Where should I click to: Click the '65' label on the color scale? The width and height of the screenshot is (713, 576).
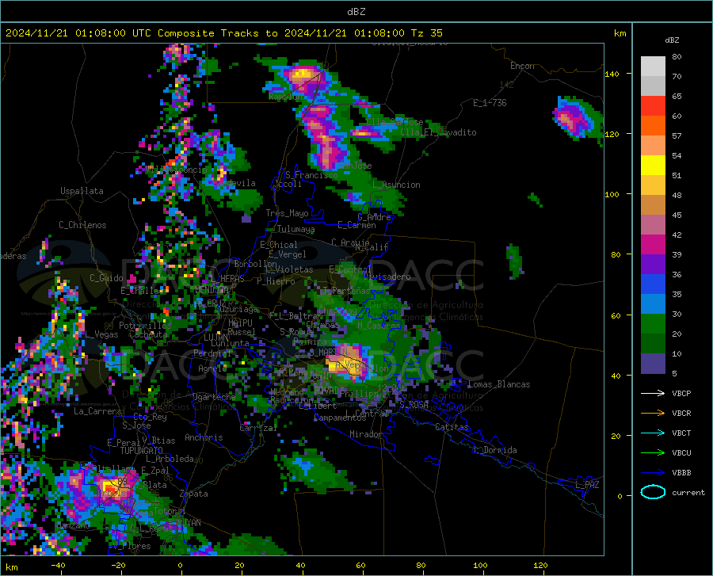point(677,97)
